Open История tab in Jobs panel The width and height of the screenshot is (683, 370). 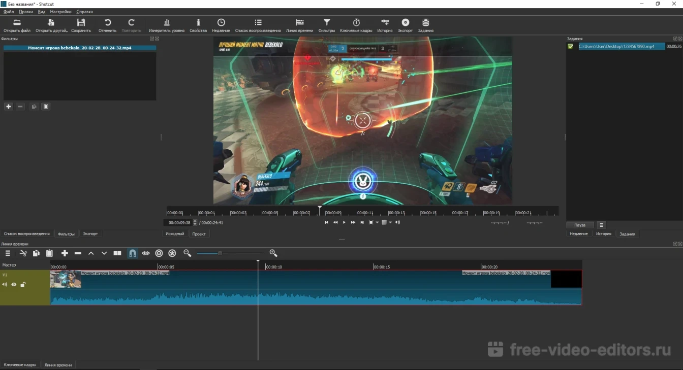(x=604, y=234)
